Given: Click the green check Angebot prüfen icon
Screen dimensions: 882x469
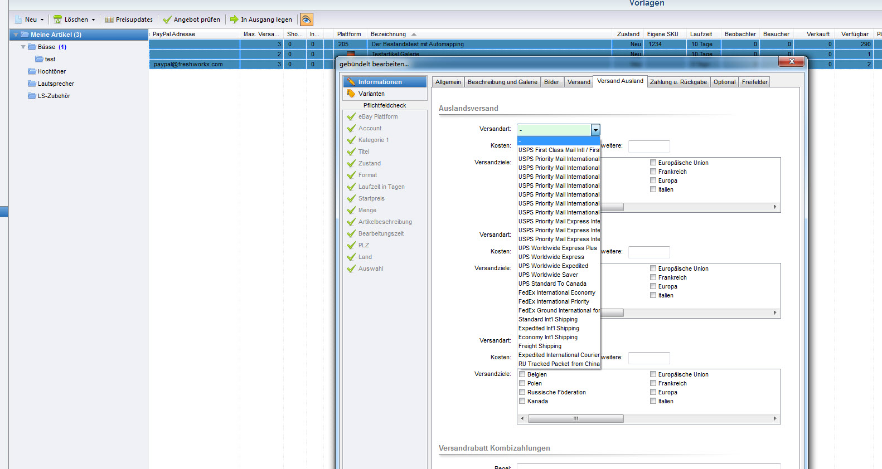Looking at the screenshot, I should [167, 19].
